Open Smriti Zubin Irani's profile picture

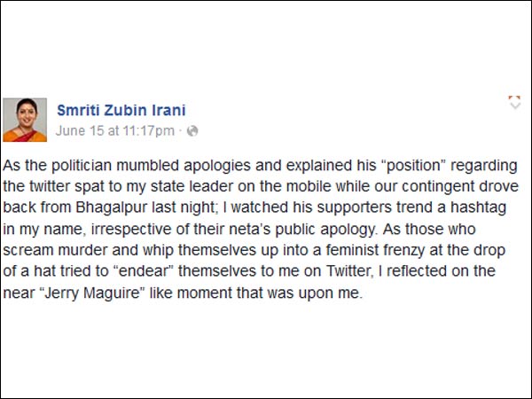25,120
